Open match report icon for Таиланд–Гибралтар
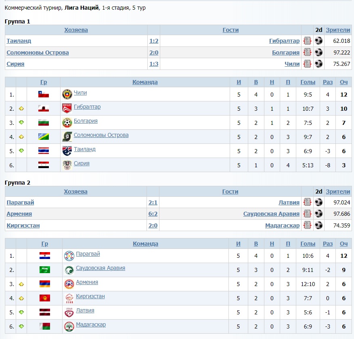 [x=307, y=41]
